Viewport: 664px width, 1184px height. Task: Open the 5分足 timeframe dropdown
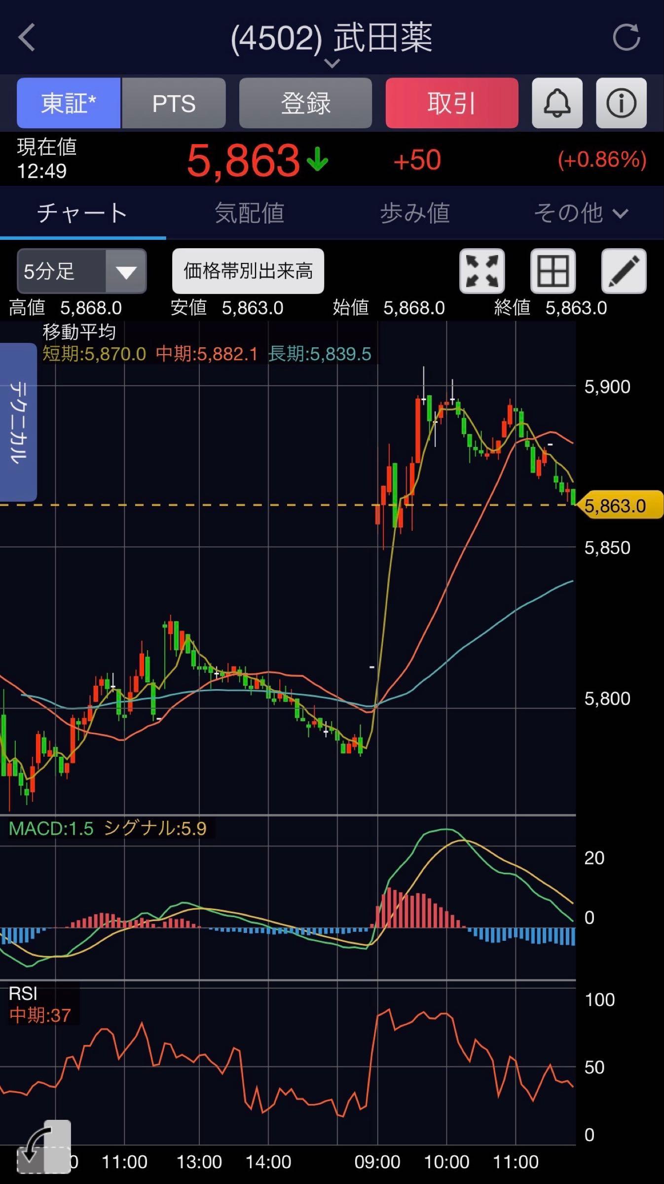point(81,271)
